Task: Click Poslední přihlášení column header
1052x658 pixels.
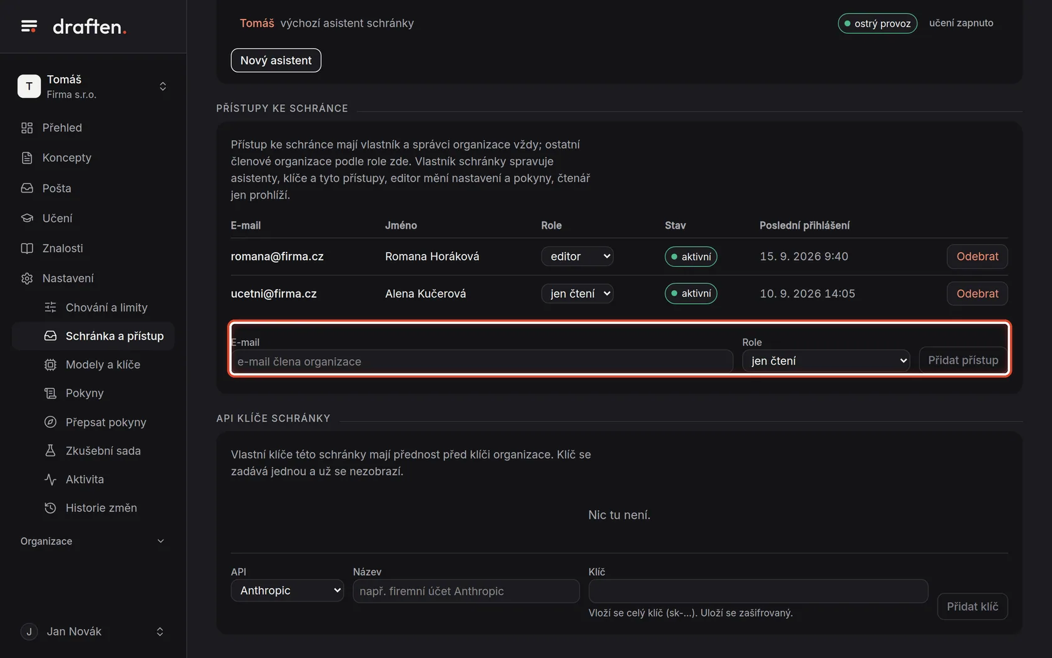Action: tap(805, 225)
